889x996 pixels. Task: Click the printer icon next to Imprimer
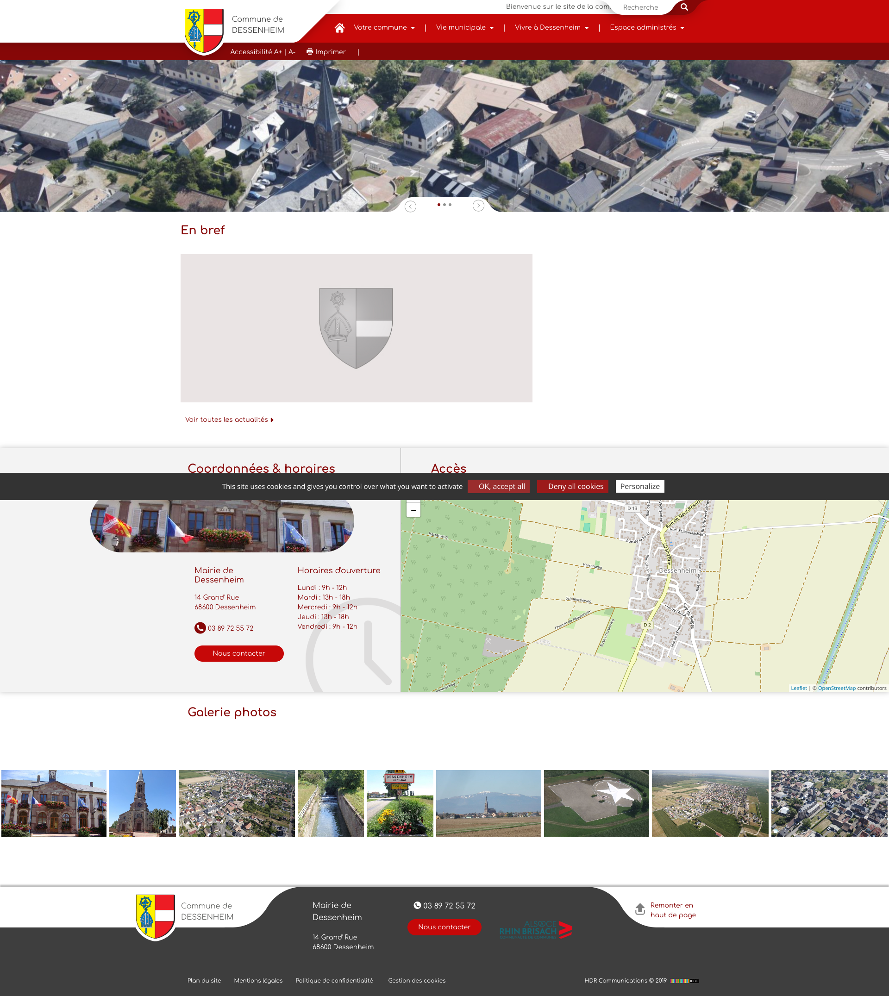[x=310, y=51]
